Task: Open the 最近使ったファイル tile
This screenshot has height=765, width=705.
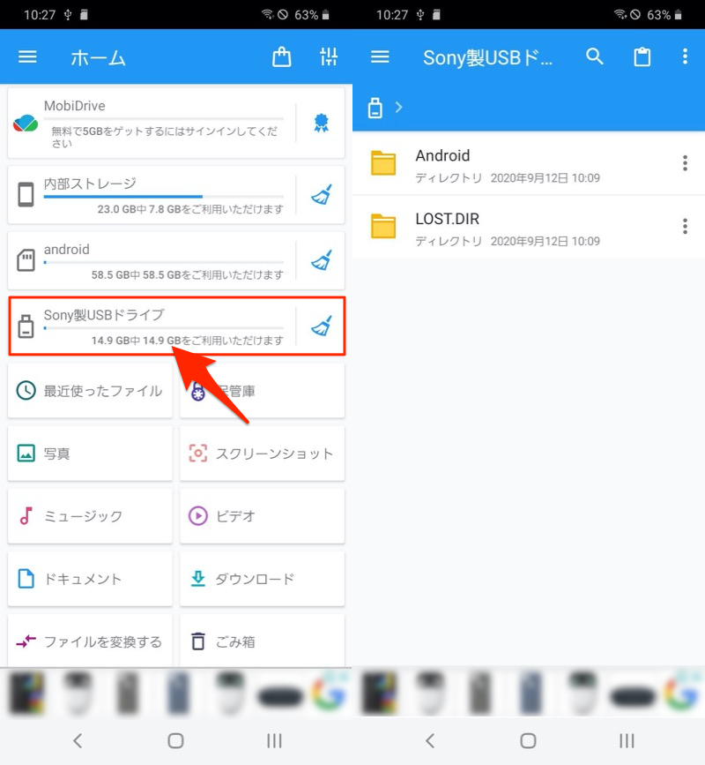Action: [90, 390]
